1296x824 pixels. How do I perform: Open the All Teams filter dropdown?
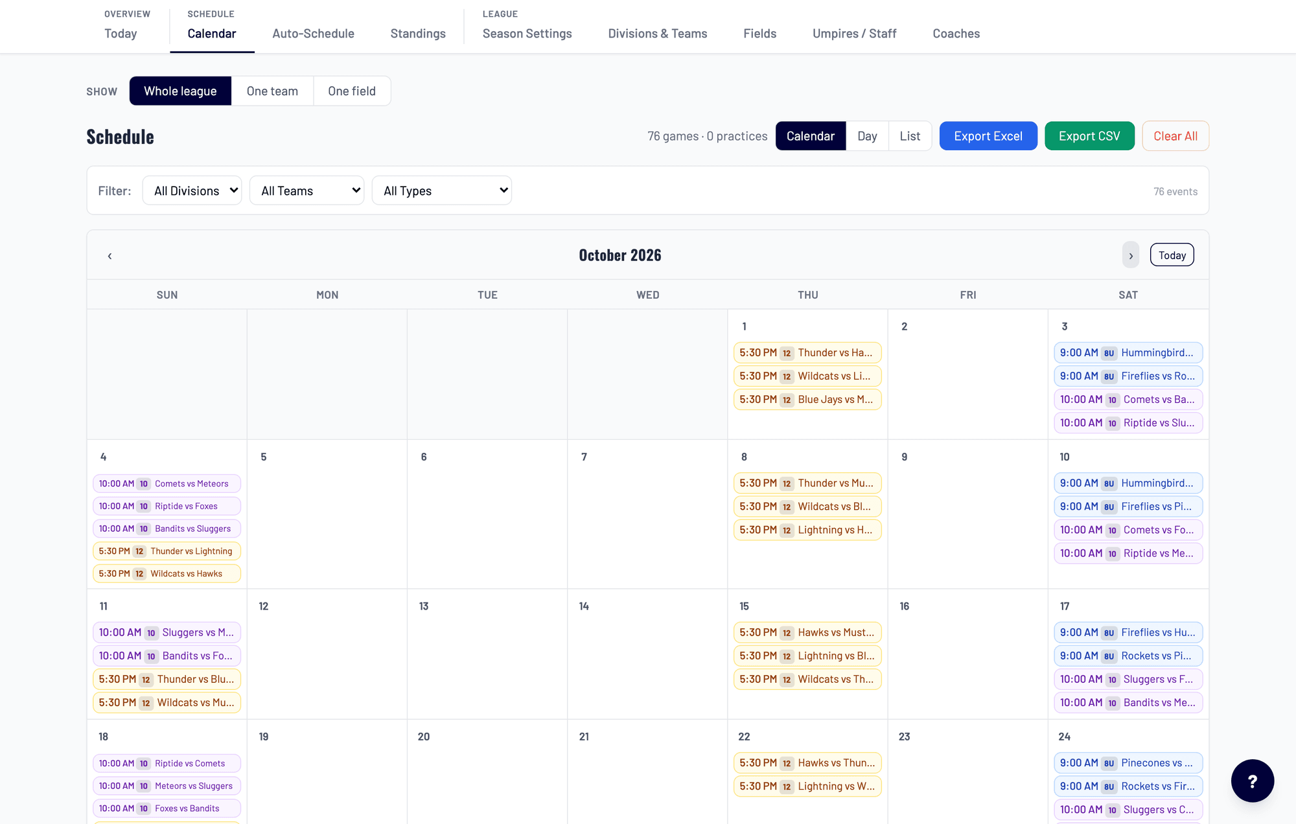(307, 190)
